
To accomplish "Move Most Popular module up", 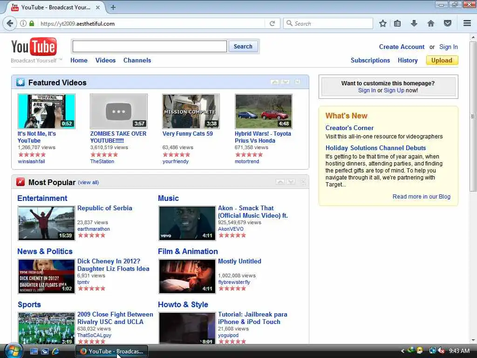I will pos(280,182).
